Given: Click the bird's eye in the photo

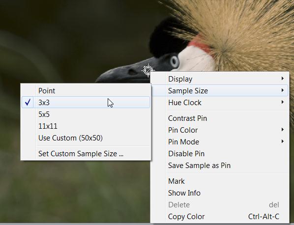Looking at the screenshot, I should click(175, 61).
